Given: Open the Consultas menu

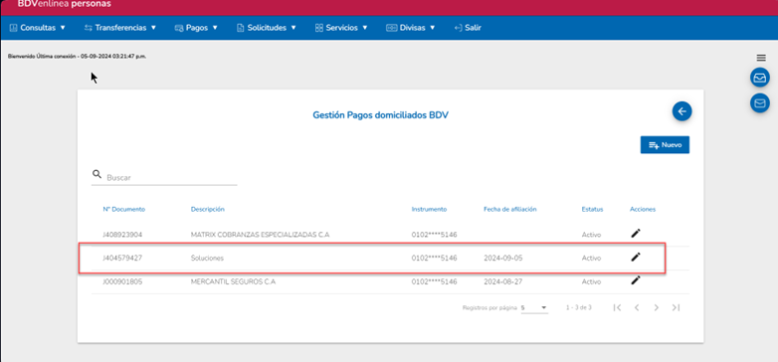Looking at the screenshot, I should tap(38, 28).
